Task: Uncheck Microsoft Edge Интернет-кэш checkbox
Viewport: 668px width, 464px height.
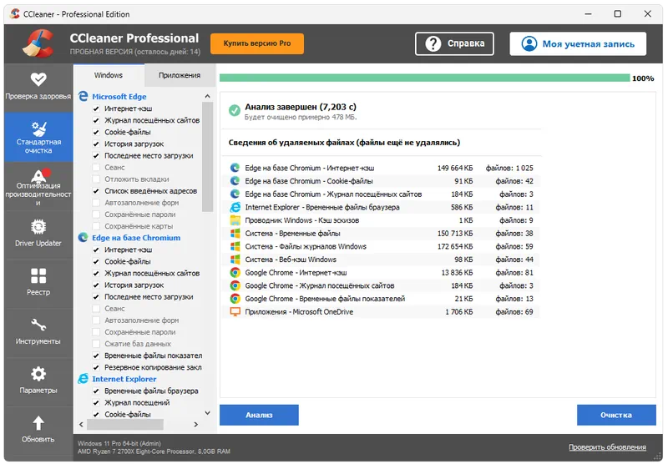Action: [x=96, y=108]
